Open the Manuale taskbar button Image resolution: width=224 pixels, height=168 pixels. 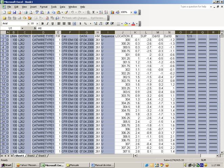[x=76, y=165]
